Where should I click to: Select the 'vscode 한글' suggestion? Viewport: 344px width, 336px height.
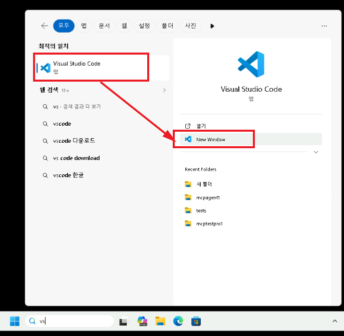pos(63,175)
